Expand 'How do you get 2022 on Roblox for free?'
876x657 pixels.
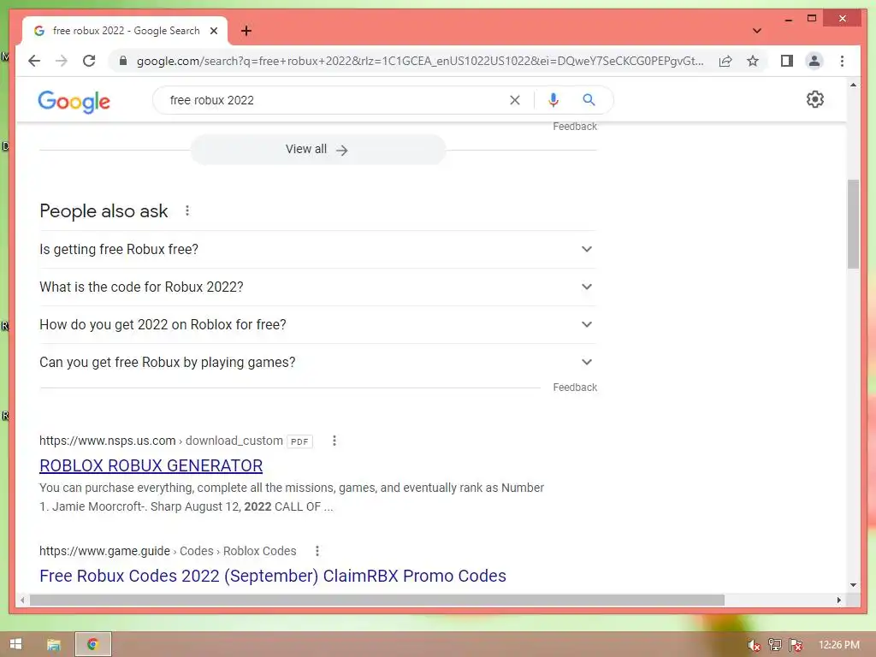[x=318, y=324]
